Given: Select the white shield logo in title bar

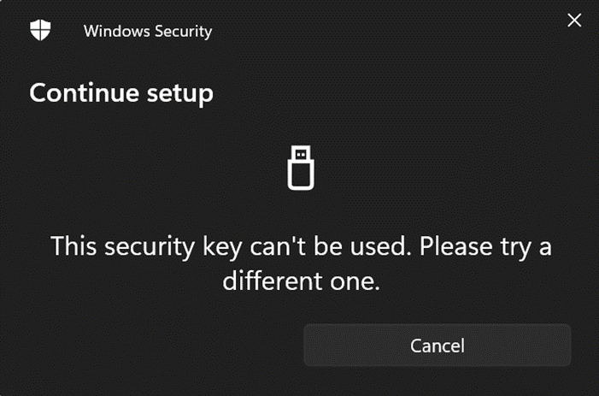Looking at the screenshot, I should 40,31.
